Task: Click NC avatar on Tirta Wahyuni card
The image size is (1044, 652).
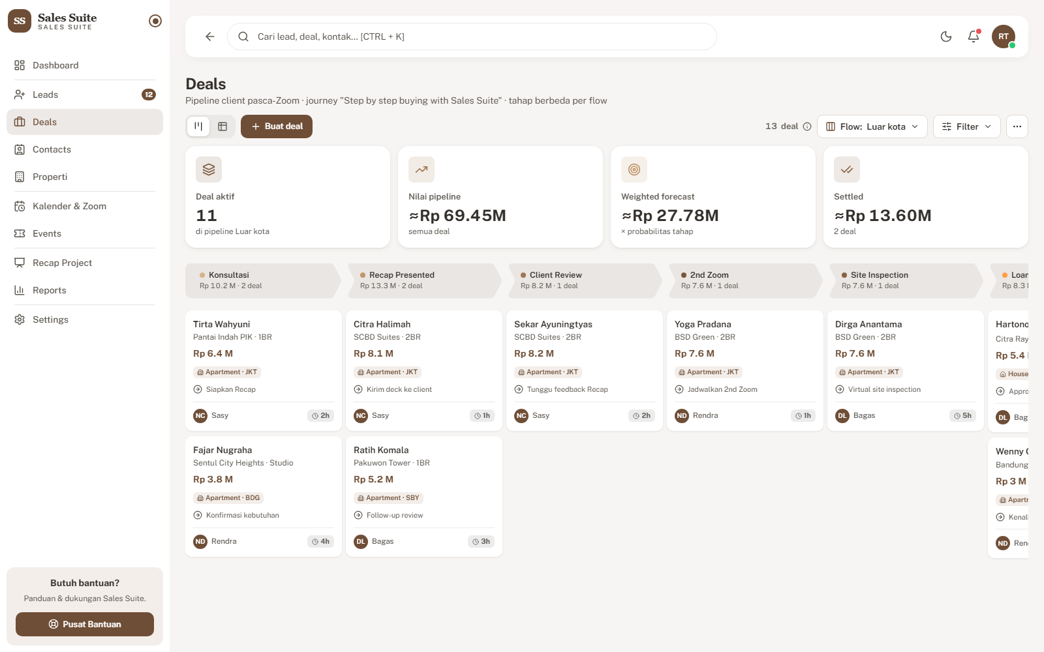Action: click(200, 415)
